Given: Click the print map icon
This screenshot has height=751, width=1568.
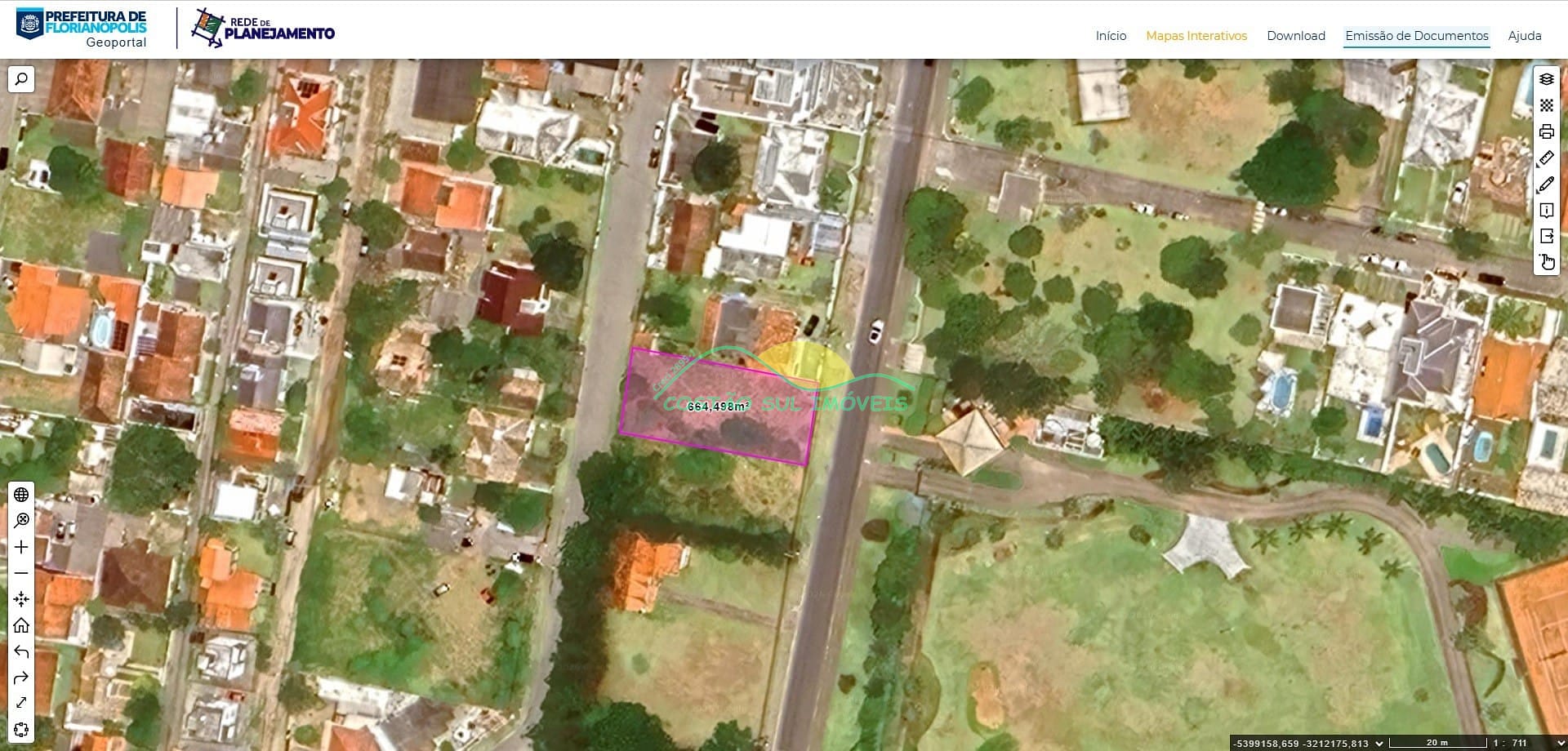Looking at the screenshot, I should point(1546,131).
